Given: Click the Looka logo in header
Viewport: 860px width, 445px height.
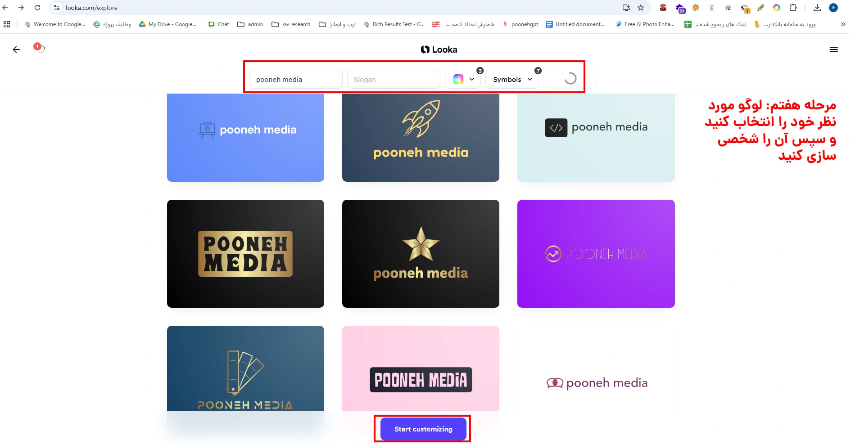Looking at the screenshot, I should click(439, 50).
